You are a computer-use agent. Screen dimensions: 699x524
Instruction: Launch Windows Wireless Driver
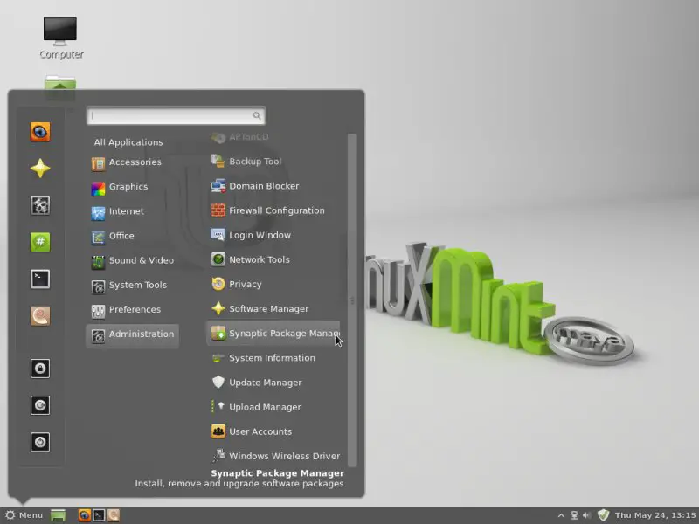tap(274, 456)
